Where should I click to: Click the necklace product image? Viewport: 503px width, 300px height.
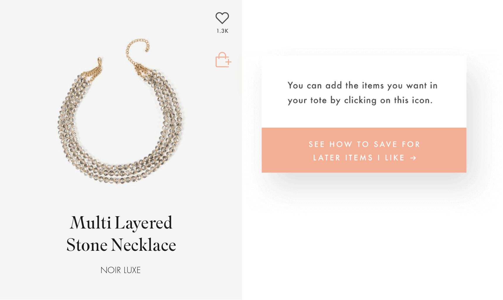point(120,117)
